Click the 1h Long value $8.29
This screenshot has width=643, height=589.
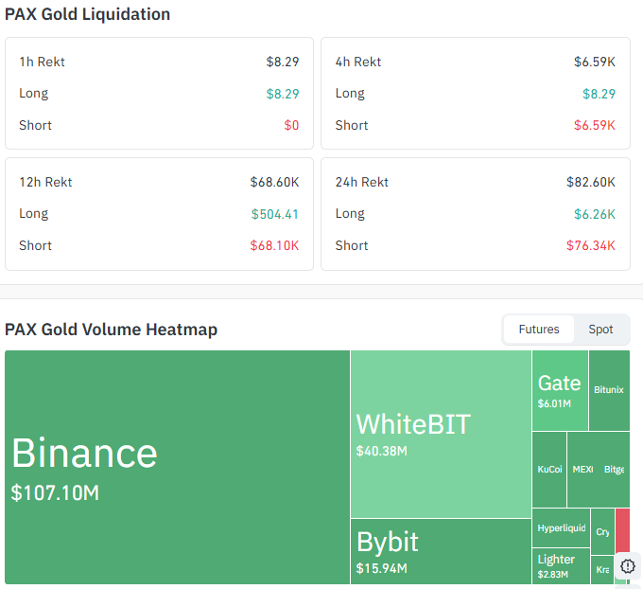283,94
